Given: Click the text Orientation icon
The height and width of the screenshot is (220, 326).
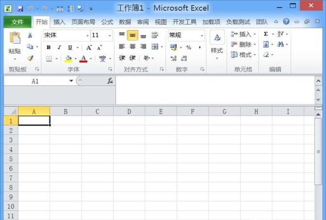Looking at the screenshot, I should tap(147, 58).
